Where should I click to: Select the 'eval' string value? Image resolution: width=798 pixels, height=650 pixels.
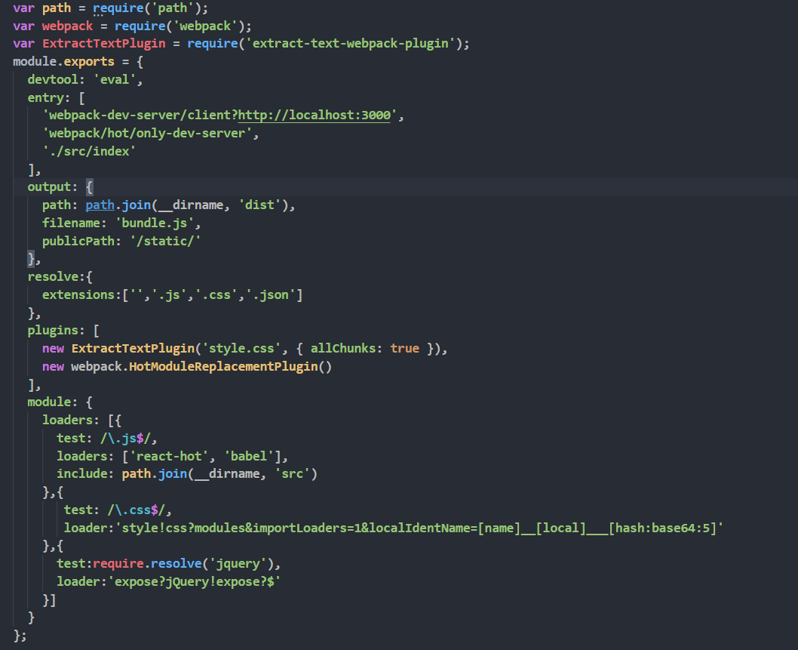point(115,79)
